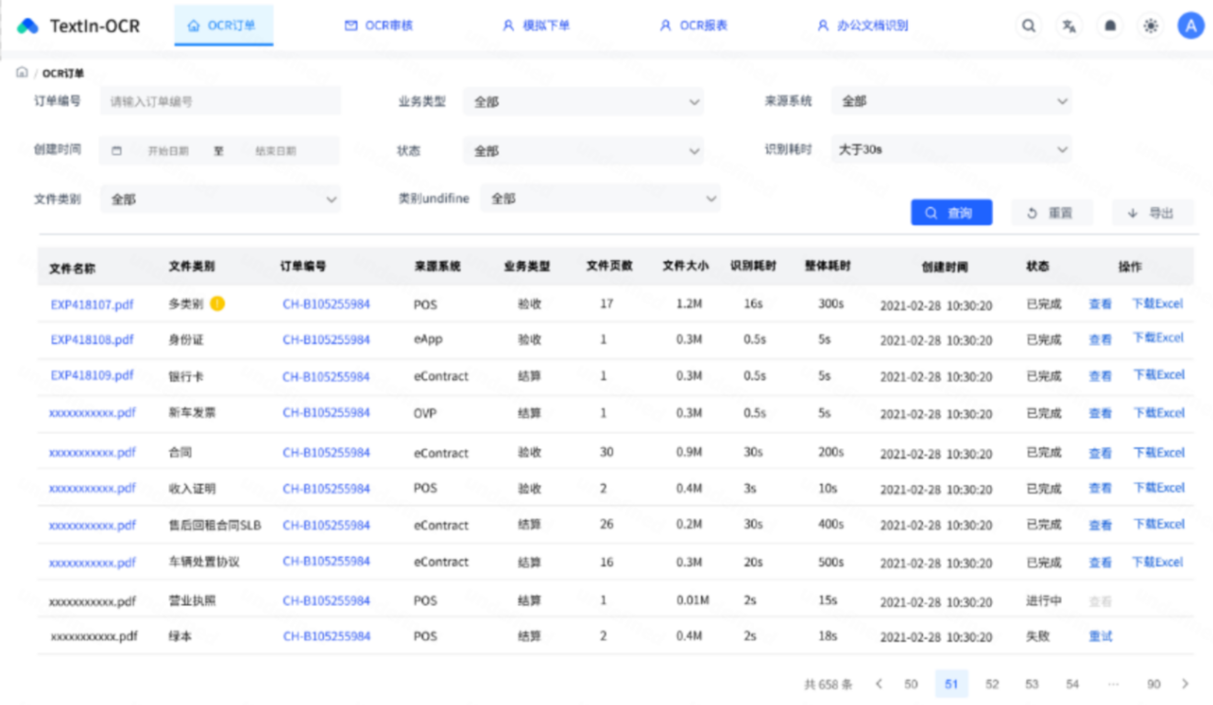Image resolution: width=1213 pixels, height=705 pixels.
Task: Click 重试 link on the failed row
Action: (x=1100, y=636)
